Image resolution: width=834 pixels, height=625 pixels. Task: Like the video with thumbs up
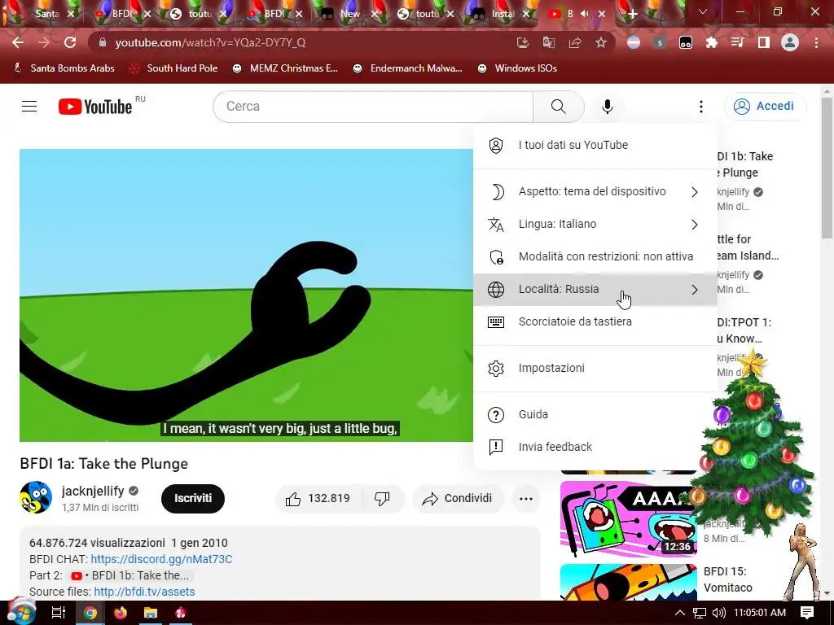[318, 499]
